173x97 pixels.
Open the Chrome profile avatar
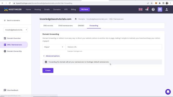167,3
